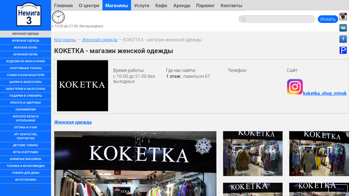Open the Кафе menu item
The image size is (349, 196).
(161, 5)
